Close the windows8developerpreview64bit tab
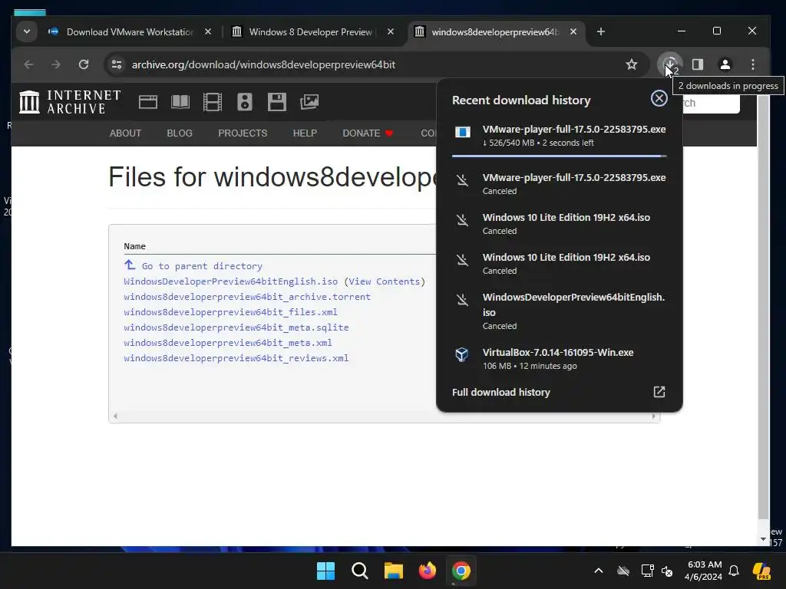Image resolution: width=786 pixels, height=589 pixels. pos(573,31)
